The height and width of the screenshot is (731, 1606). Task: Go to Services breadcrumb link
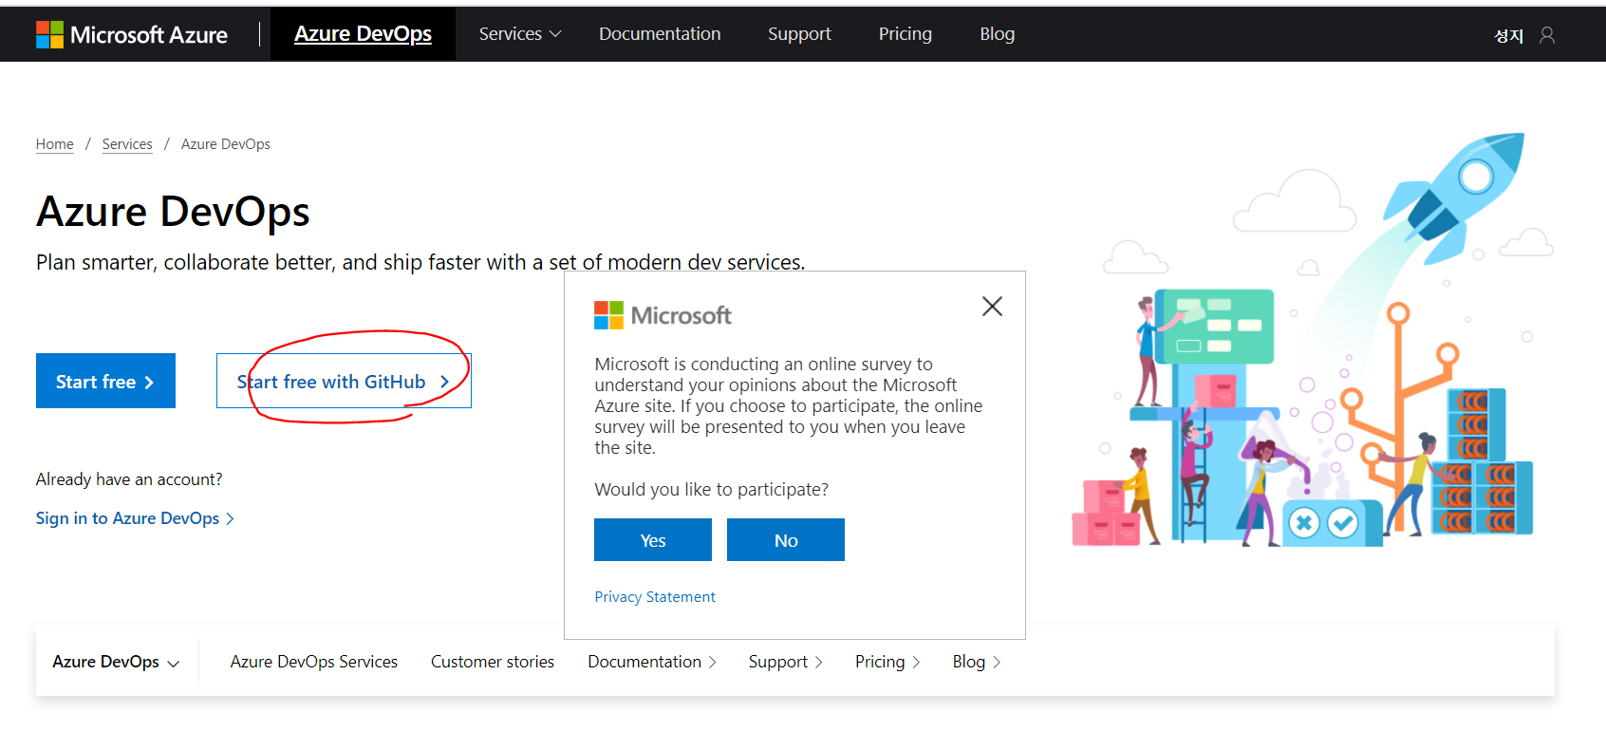pos(127,144)
